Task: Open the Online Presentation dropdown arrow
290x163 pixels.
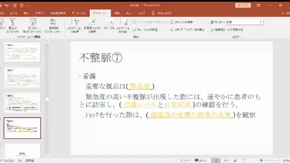Action: (43, 32)
